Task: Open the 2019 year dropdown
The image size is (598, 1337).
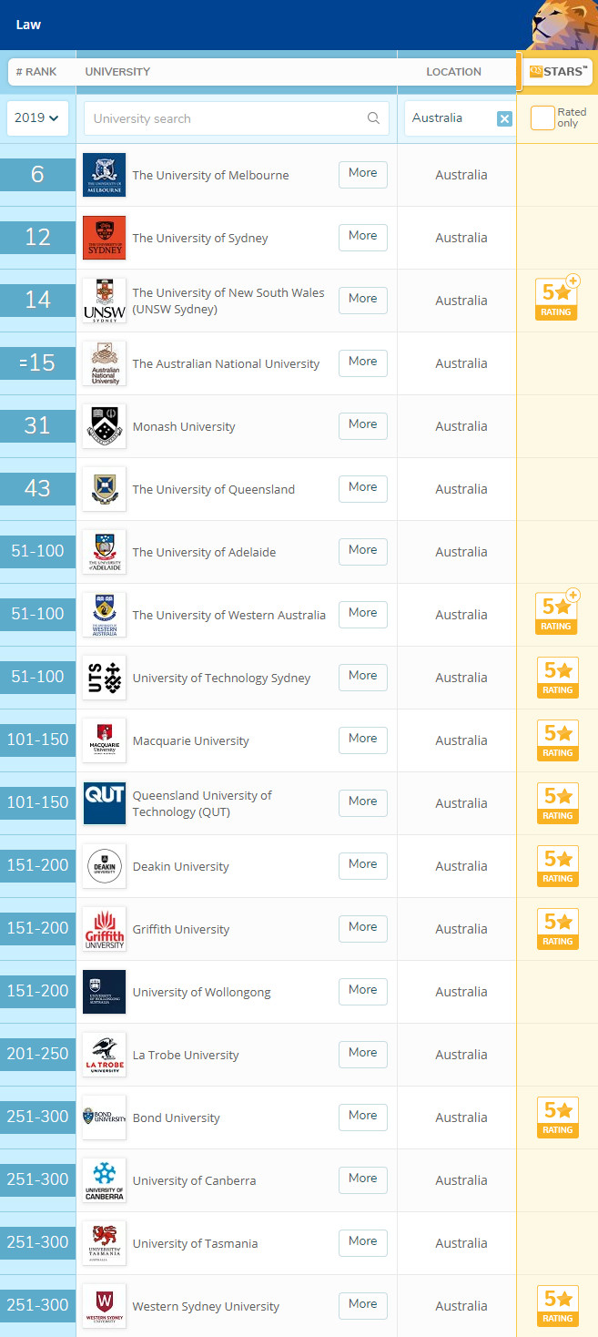Action: (37, 118)
